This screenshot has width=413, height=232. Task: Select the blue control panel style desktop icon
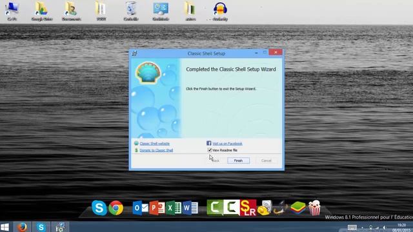click(x=161, y=12)
